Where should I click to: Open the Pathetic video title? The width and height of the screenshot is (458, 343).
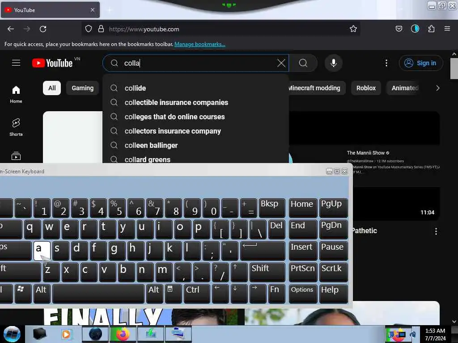(364, 231)
